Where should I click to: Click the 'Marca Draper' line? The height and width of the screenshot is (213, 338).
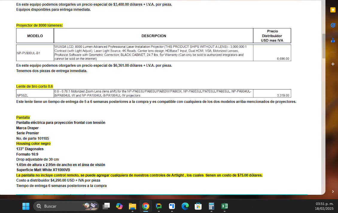[28, 128]
